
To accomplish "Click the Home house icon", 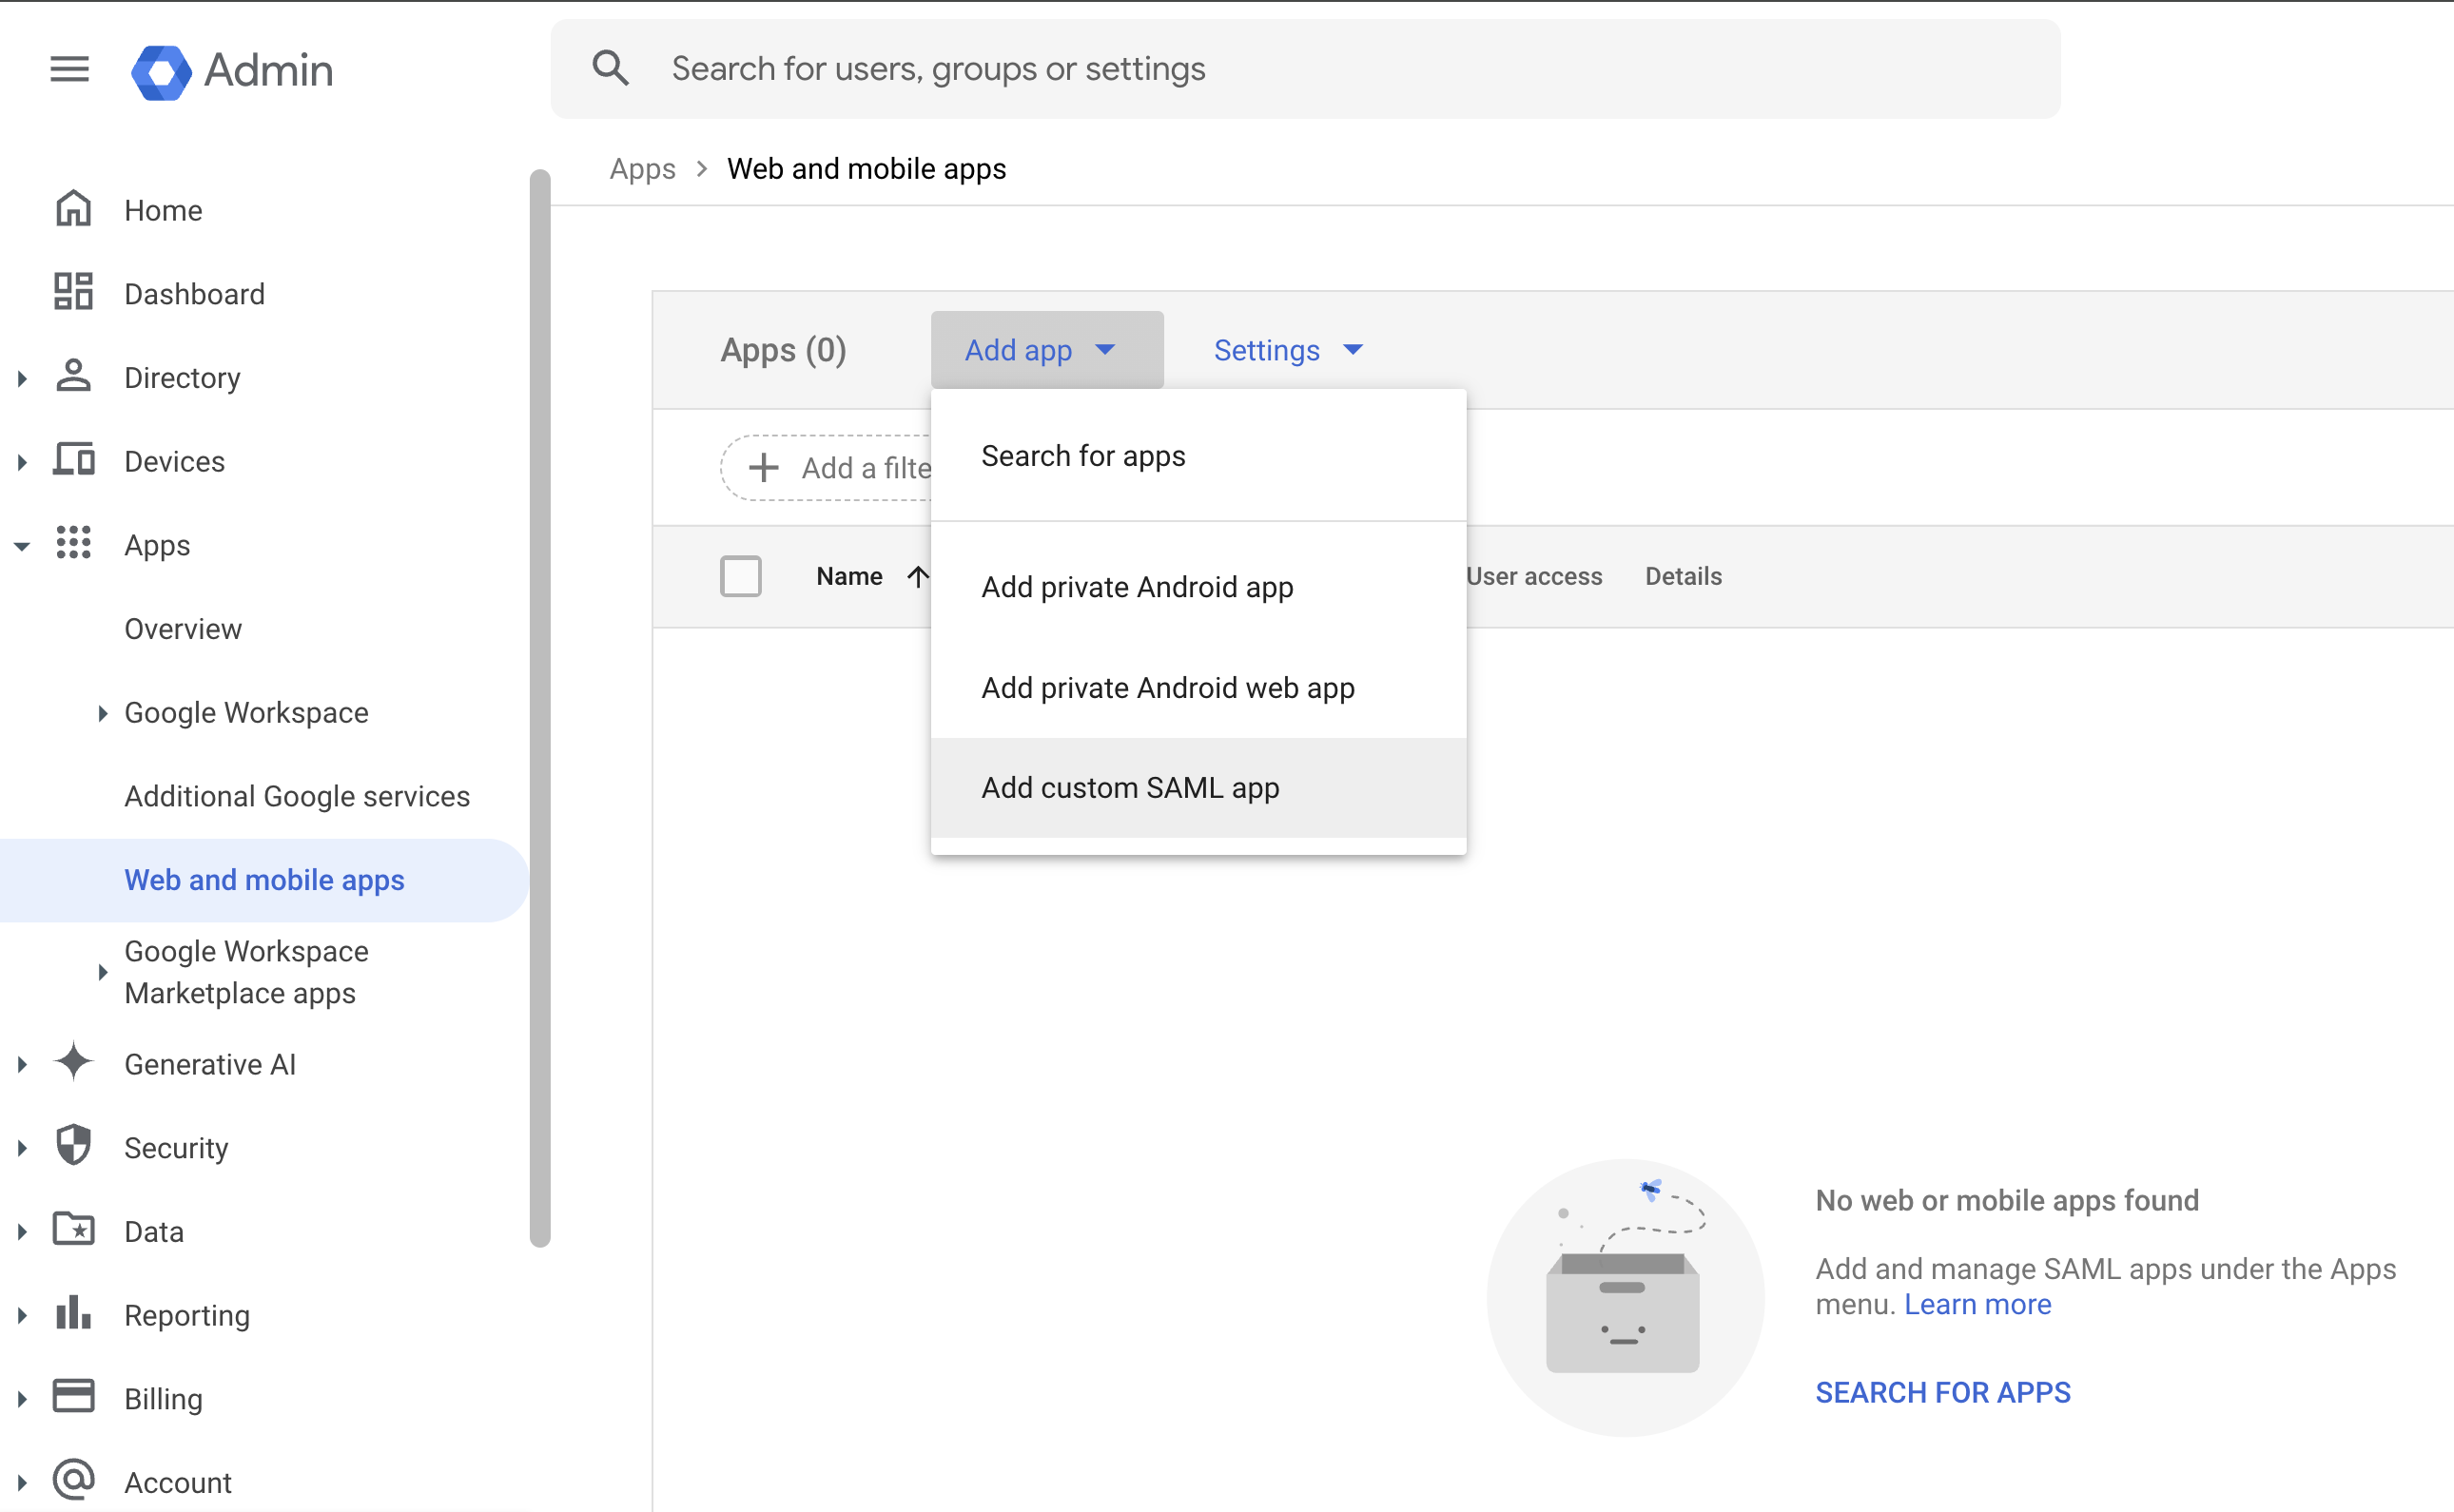I will (x=73, y=209).
